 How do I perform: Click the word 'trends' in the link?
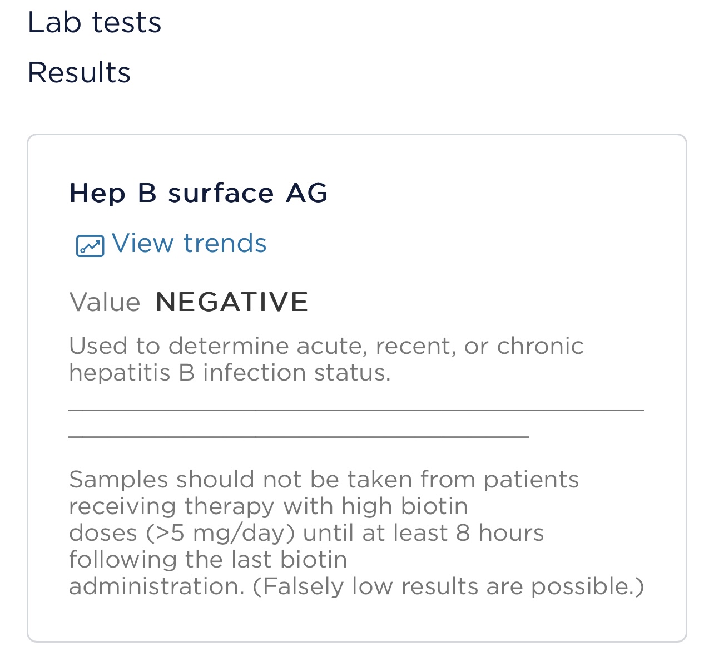click(x=225, y=244)
